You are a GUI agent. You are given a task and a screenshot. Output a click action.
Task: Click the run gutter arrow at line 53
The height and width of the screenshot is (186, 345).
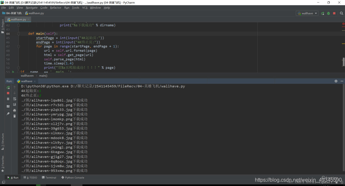tap(13, 72)
